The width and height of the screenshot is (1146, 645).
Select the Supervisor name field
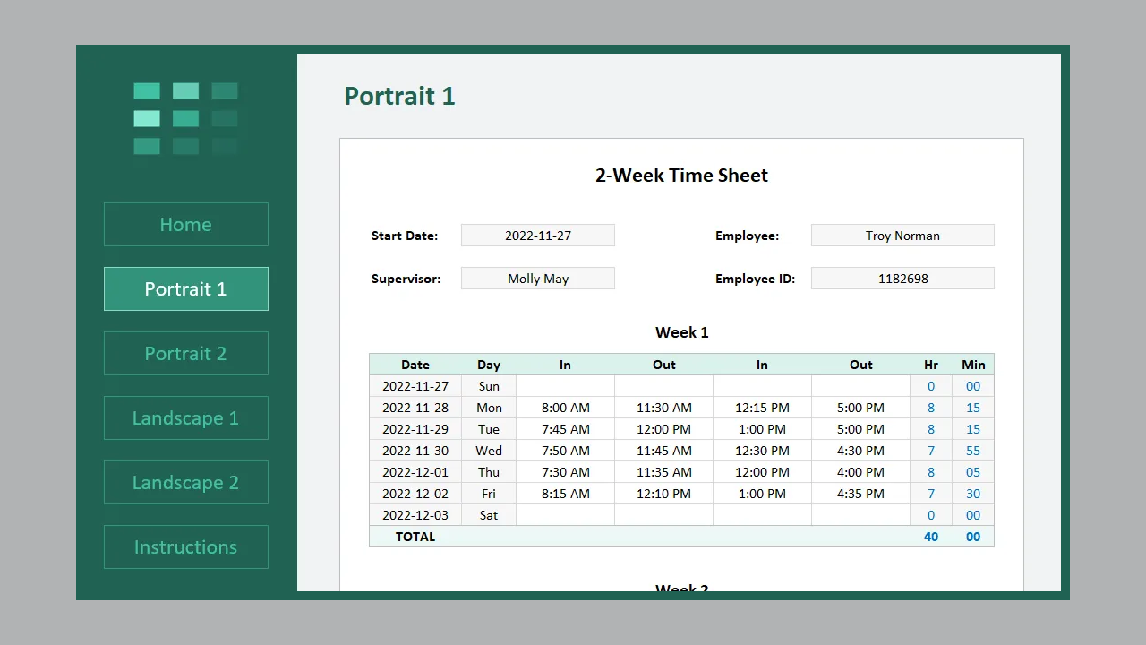coord(537,279)
